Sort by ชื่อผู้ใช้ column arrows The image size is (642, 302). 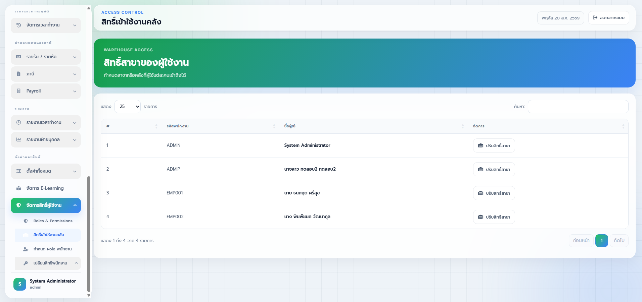(x=463, y=126)
